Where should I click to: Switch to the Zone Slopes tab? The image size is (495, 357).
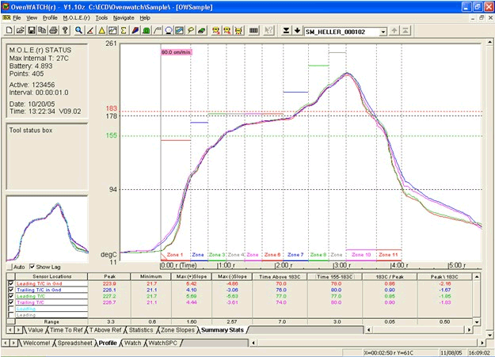click(177, 330)
